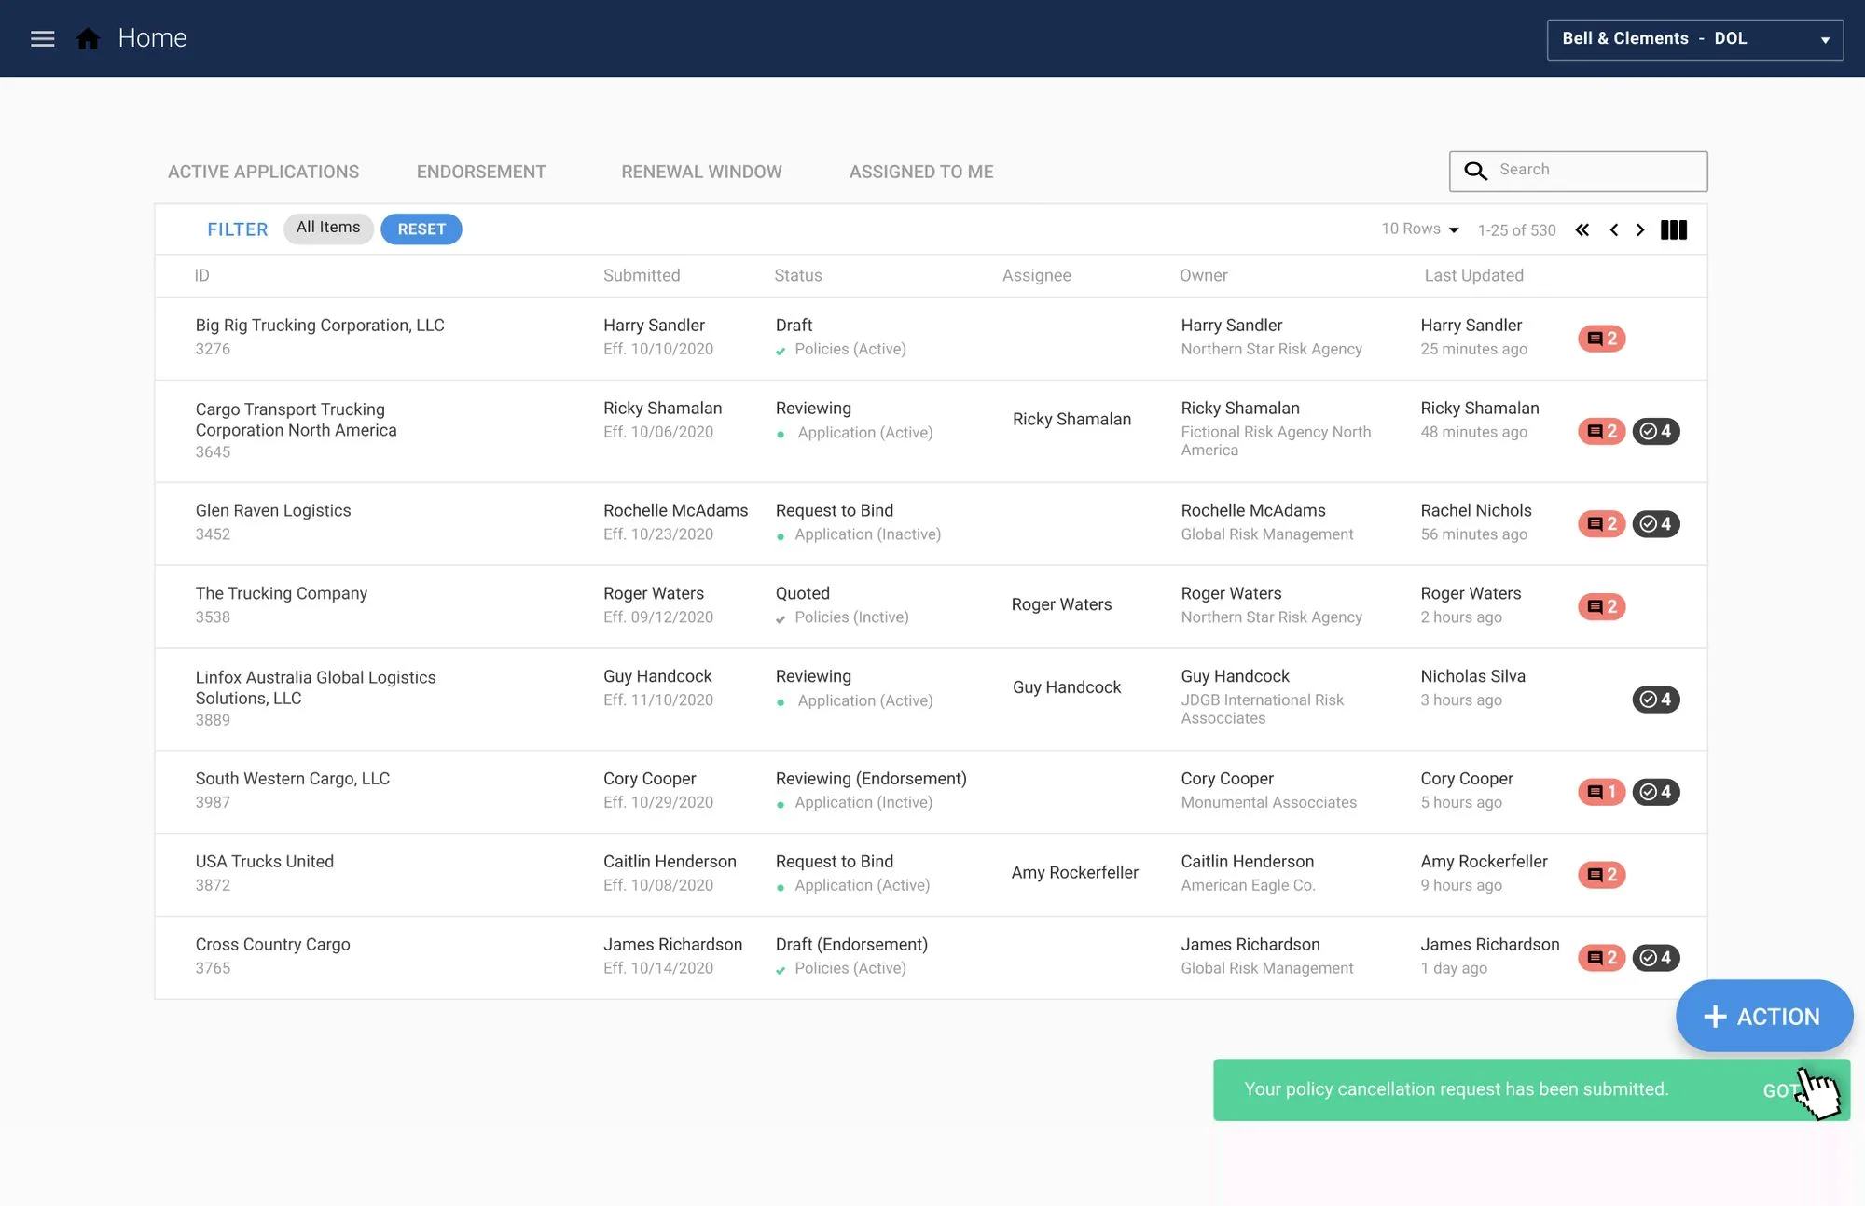Viewport: 1865px width, 1206px height.
Task: Open comments badge for Big Rig Trucking
Action: (x=1601, y=339)
